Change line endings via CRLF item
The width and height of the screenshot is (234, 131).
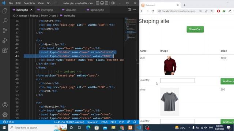click(113, 122)
